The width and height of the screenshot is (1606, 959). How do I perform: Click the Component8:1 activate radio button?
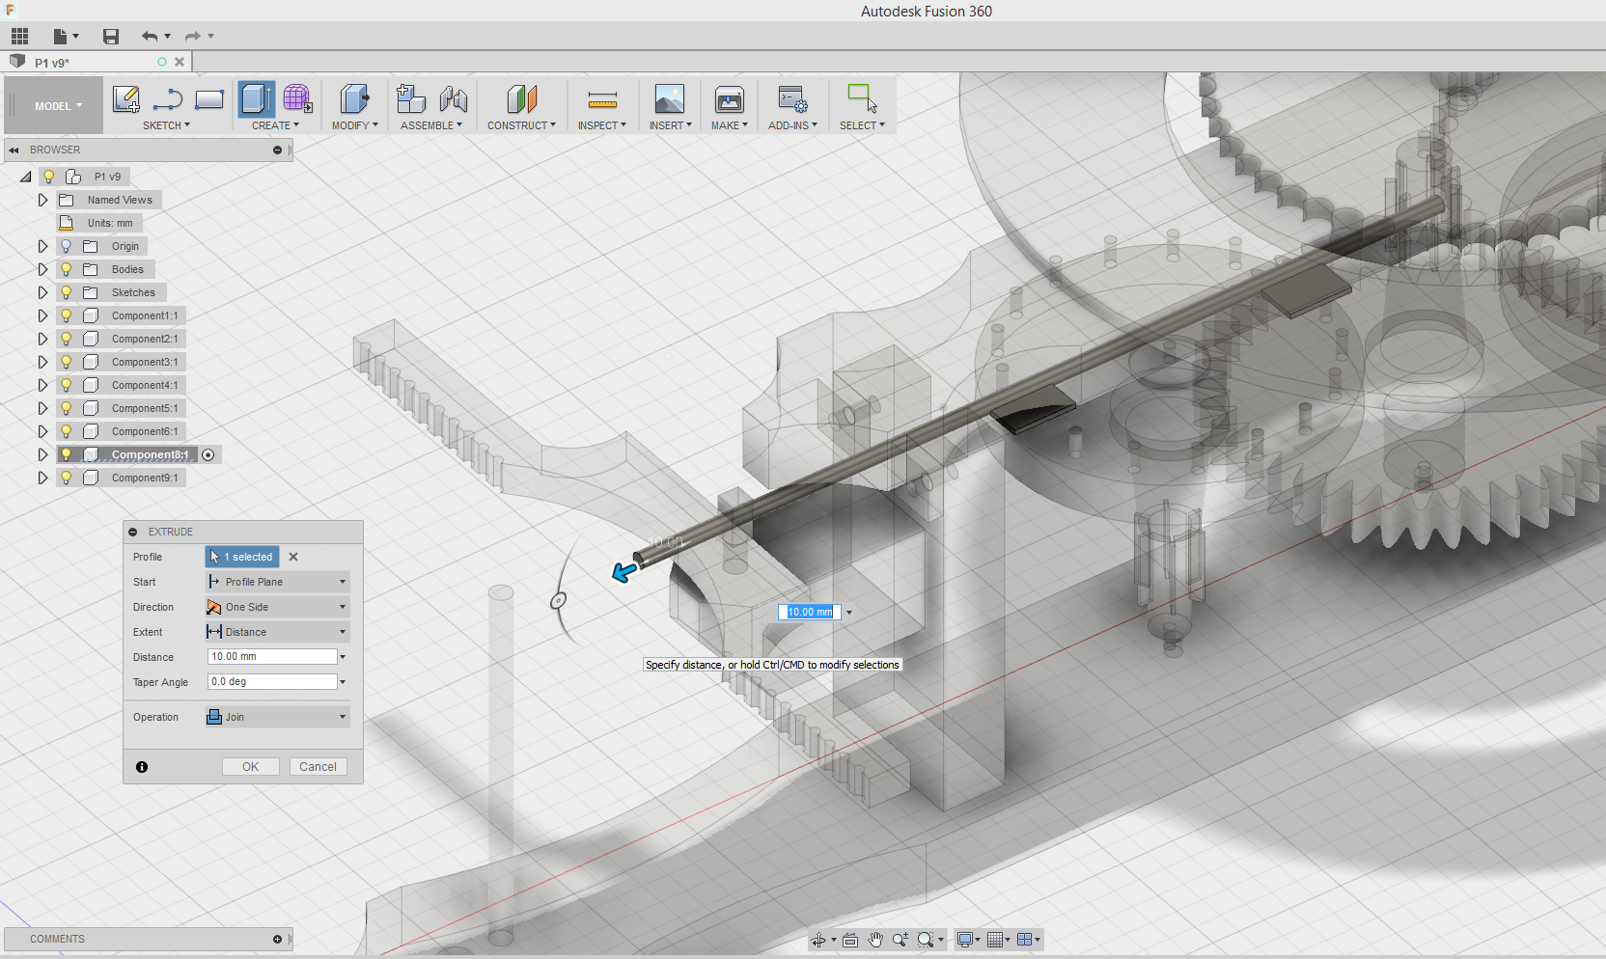click(x=208, y=454)
